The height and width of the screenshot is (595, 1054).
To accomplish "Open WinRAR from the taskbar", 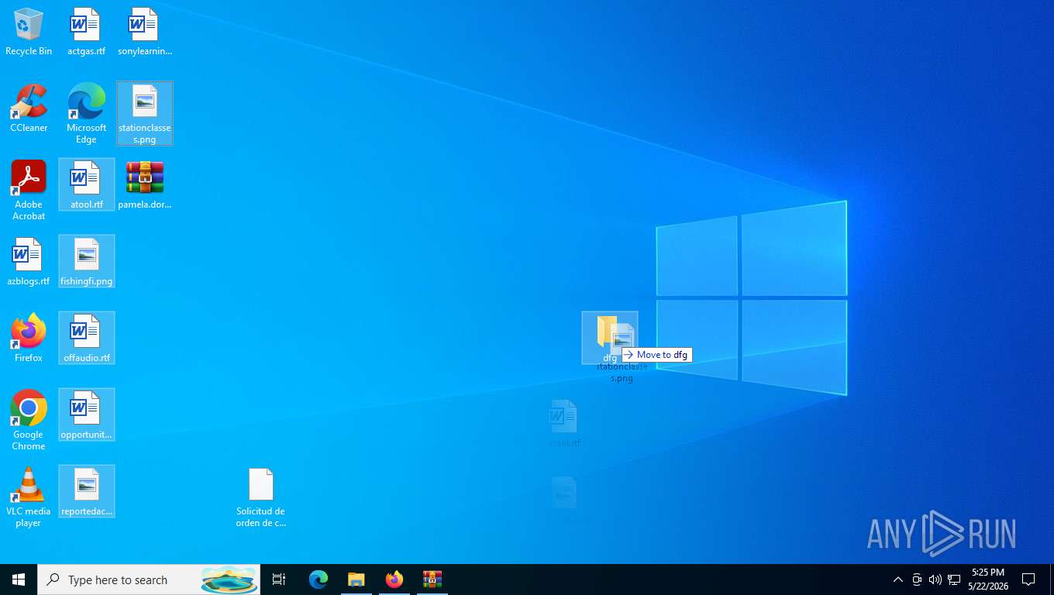I will (x=432, y=580).
